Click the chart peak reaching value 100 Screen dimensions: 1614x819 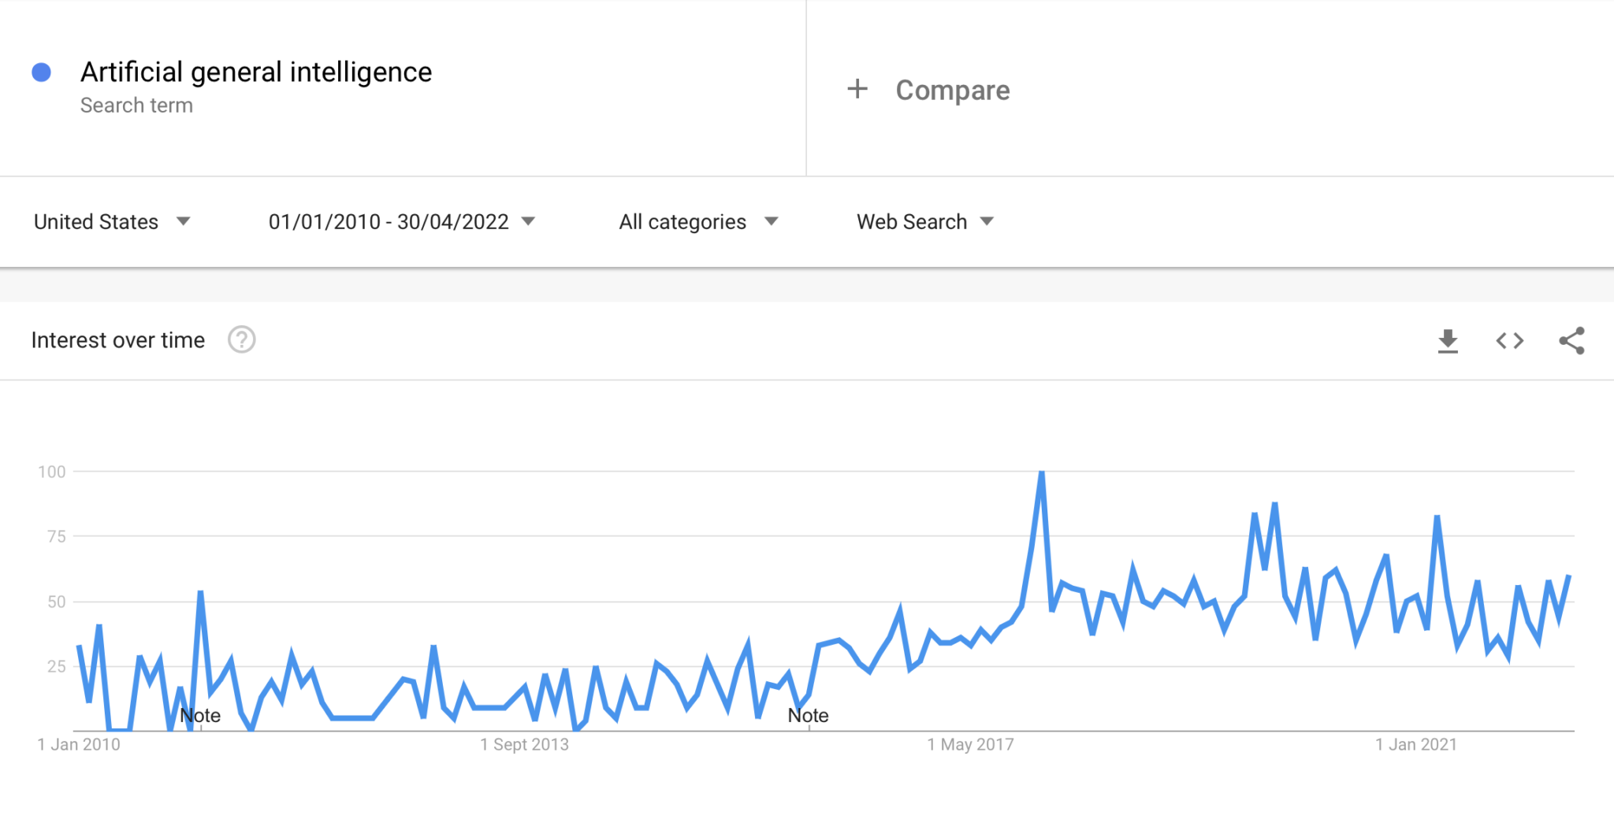1040,472
